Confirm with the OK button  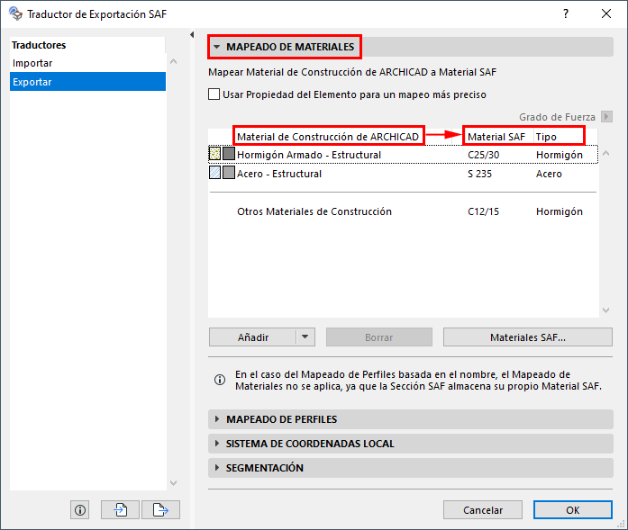573,510
